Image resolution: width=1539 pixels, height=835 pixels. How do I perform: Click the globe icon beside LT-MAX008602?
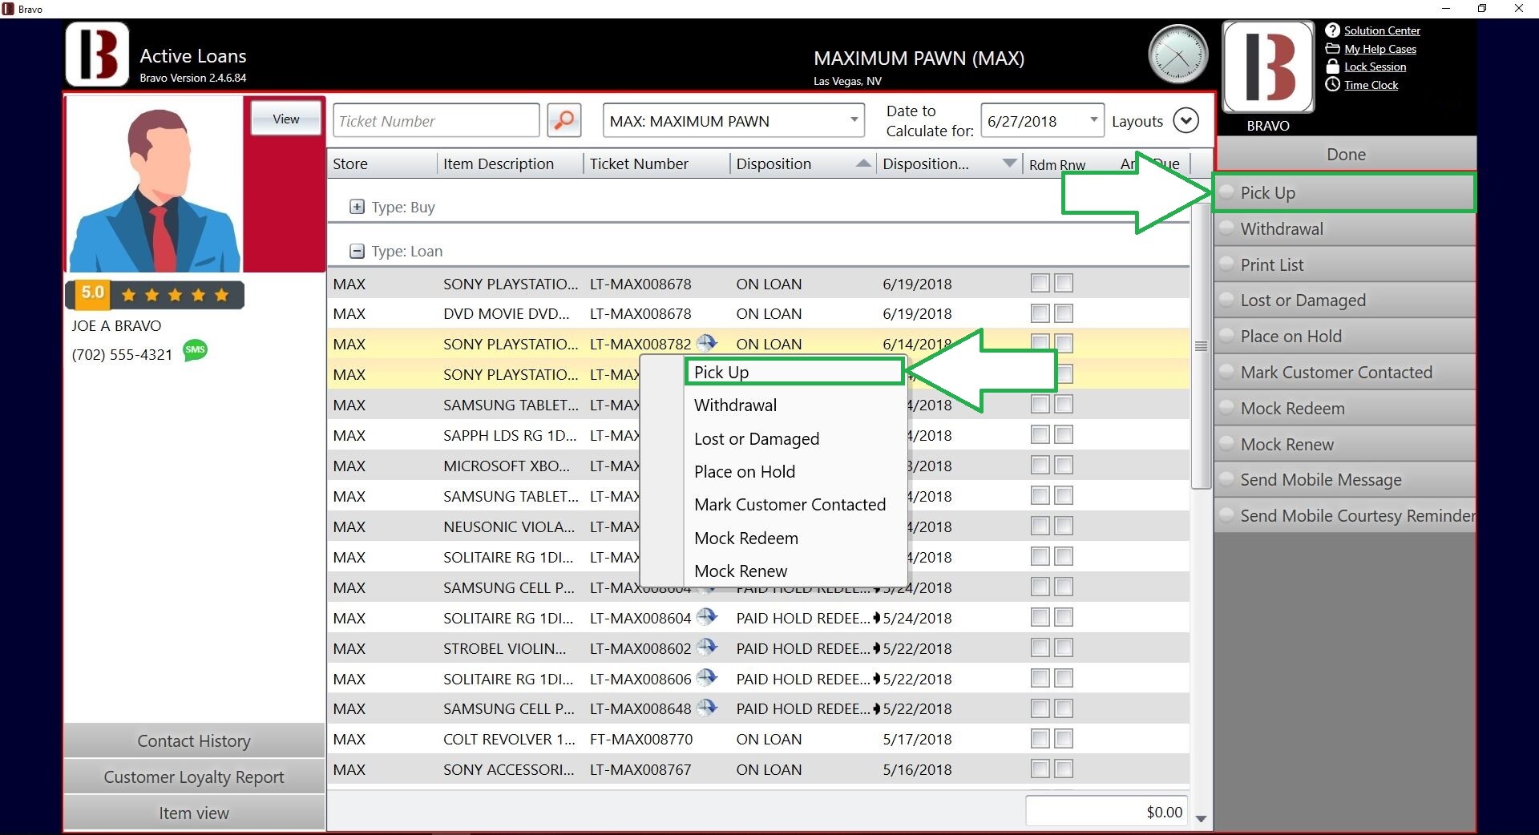coord(706,647)
